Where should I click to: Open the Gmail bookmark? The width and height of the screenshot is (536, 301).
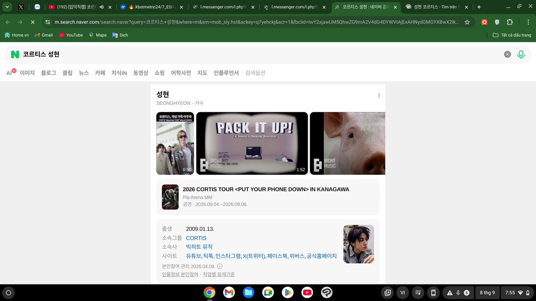(44, 35)
